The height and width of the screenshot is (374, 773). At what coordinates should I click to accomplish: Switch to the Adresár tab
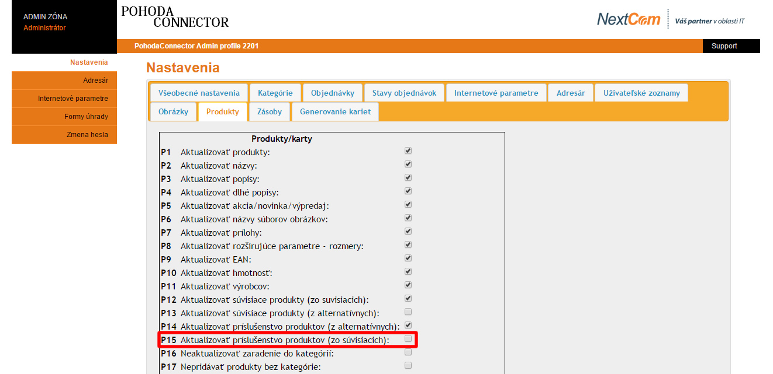click(x=571, y=93)
